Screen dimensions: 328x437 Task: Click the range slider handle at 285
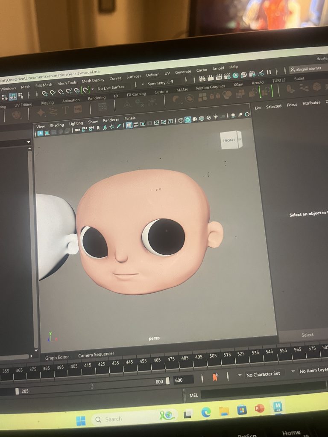point(17,391)
